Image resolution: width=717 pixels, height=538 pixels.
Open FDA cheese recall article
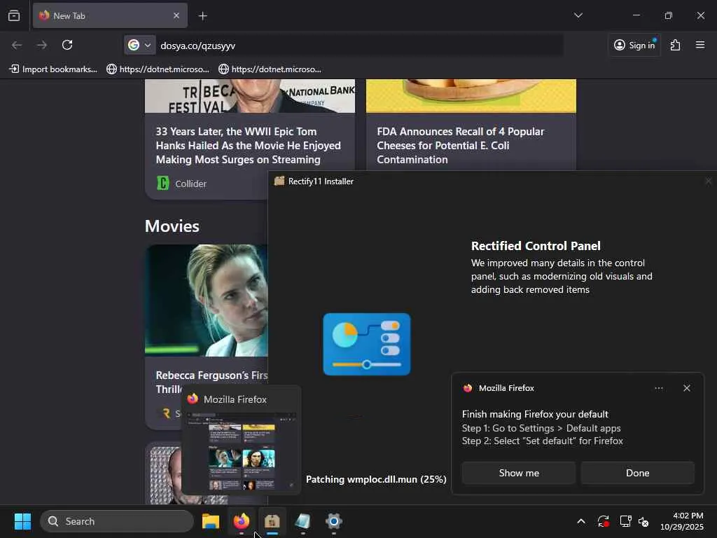pyautogui.click(x=461, y=146)
